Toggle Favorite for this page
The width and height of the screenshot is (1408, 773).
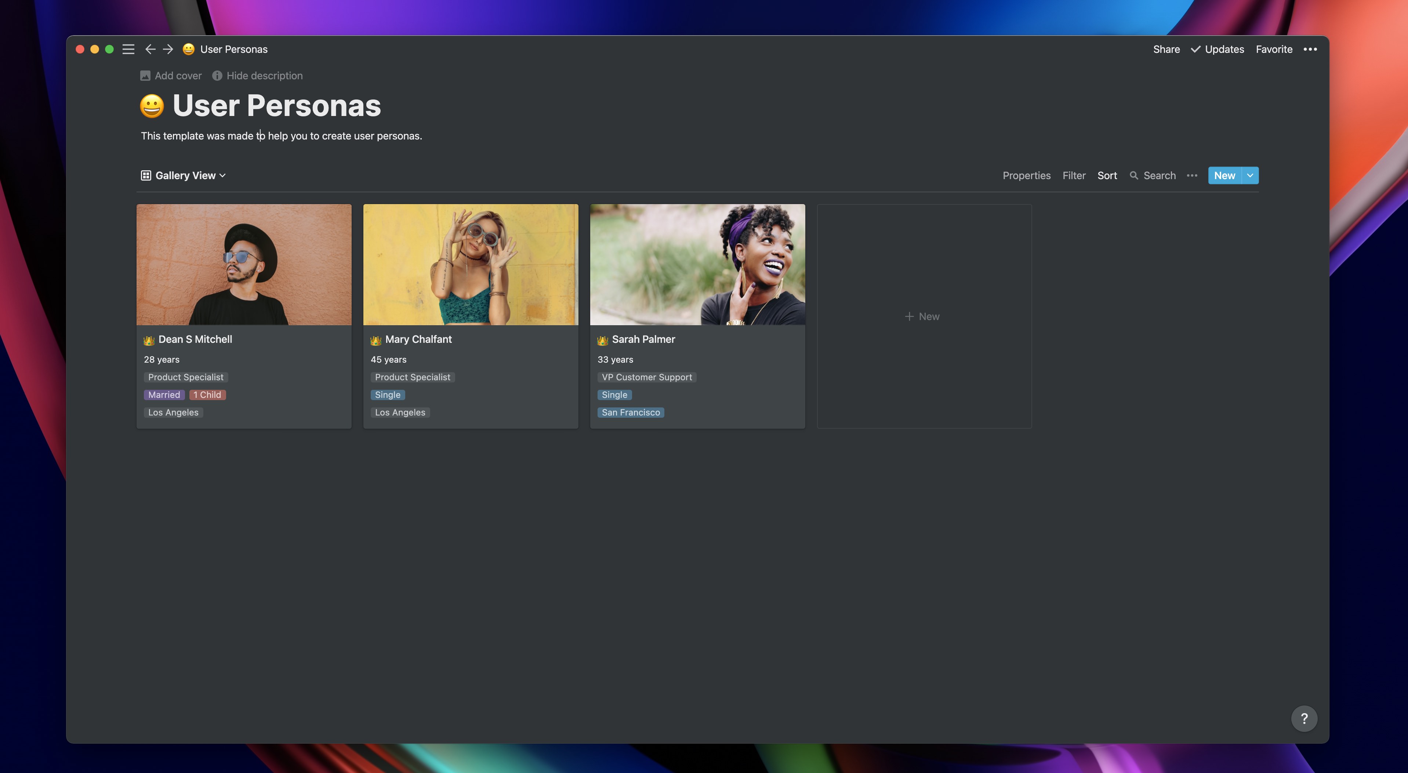[1274, 49]
